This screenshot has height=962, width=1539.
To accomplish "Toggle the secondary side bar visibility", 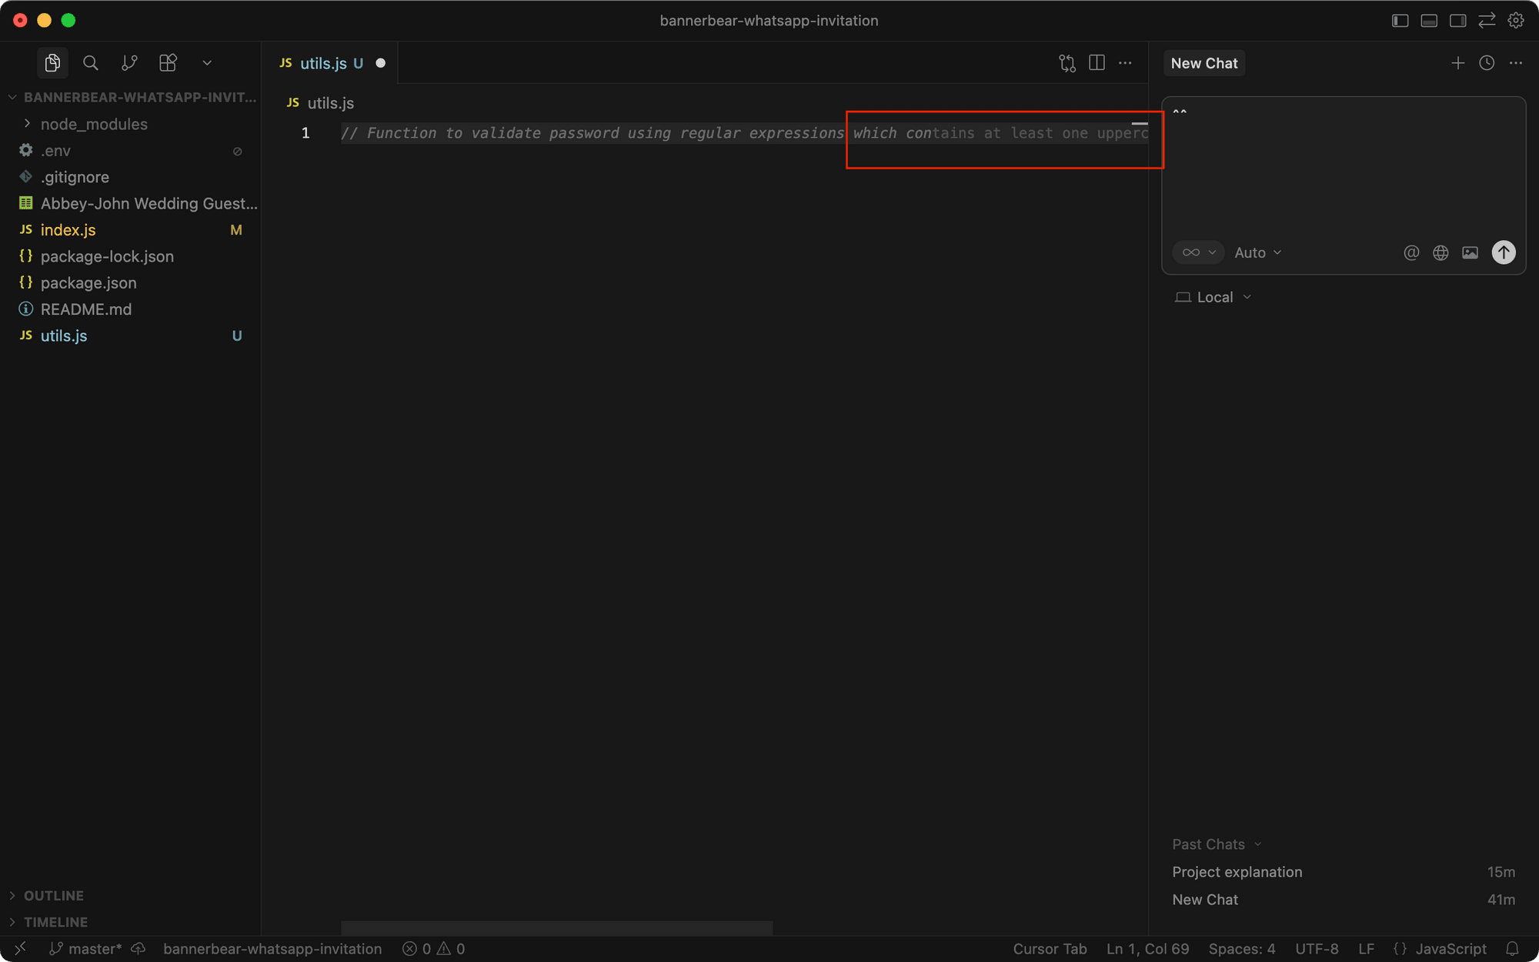I will [x=1457, y=20].
